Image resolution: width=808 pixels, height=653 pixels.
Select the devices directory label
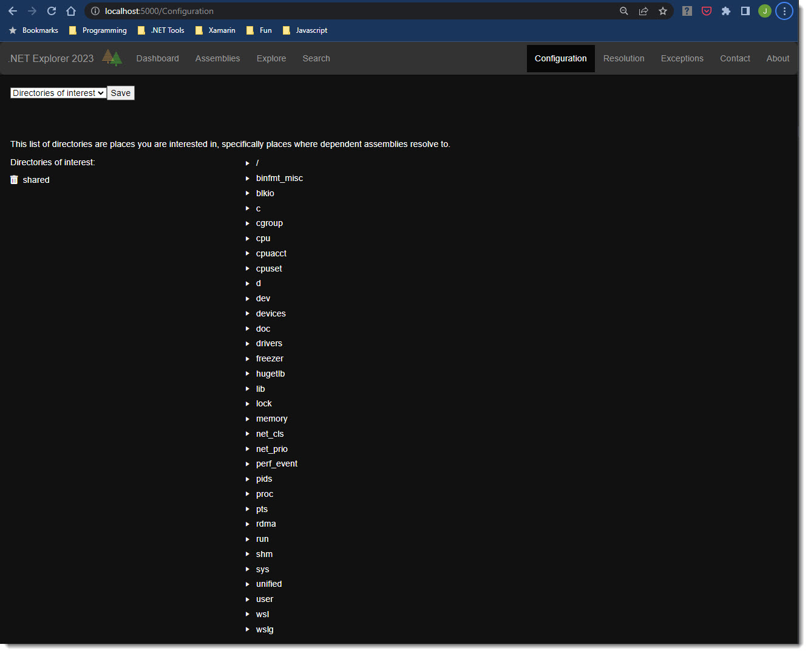coord(271,313)
